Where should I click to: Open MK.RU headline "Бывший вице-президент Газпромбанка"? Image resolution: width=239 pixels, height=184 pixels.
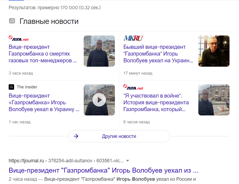158,54
